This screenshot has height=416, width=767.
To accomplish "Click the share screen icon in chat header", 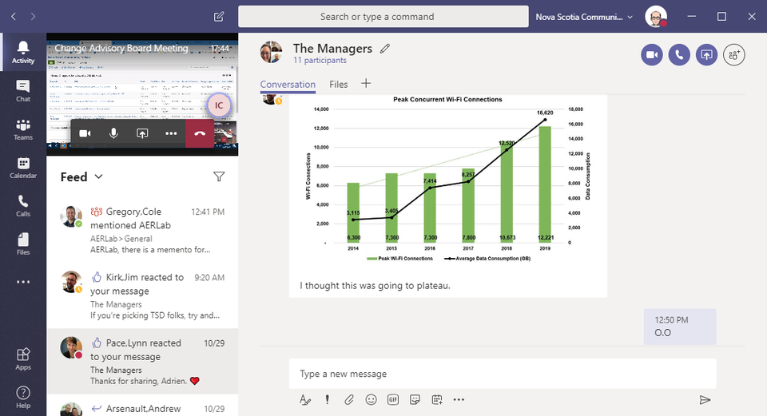I will click(706, 54).
